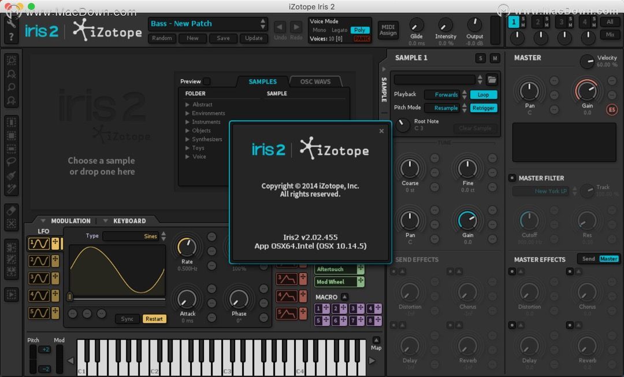
Task: Select the time selection tool
Action: [11, 122]
